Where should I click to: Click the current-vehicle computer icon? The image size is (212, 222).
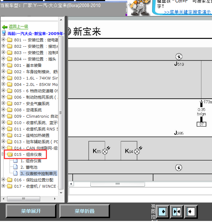4,33
